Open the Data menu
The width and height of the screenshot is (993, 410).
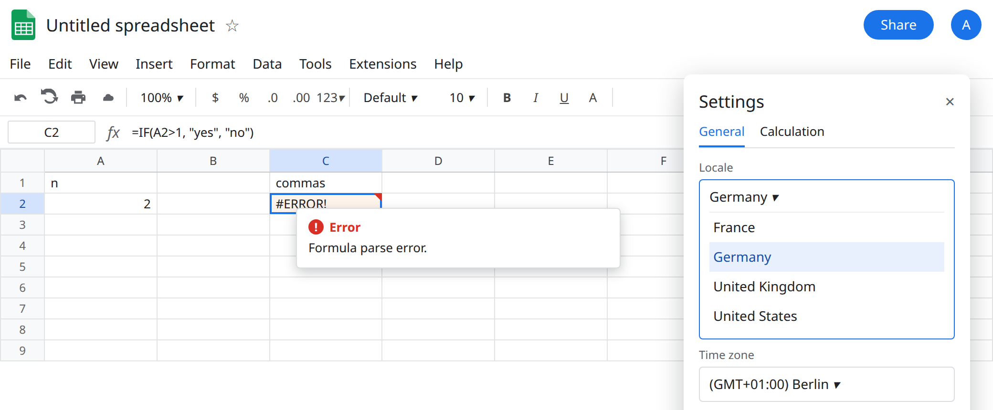pyautogui.click(x=267, y=64)
